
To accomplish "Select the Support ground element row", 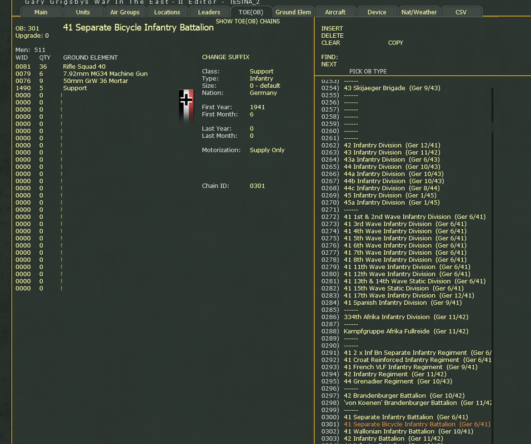I will (x=75, y=88).
